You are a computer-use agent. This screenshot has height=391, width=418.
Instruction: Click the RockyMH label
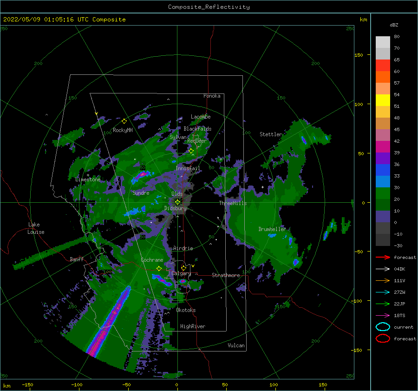pos(123,130)
